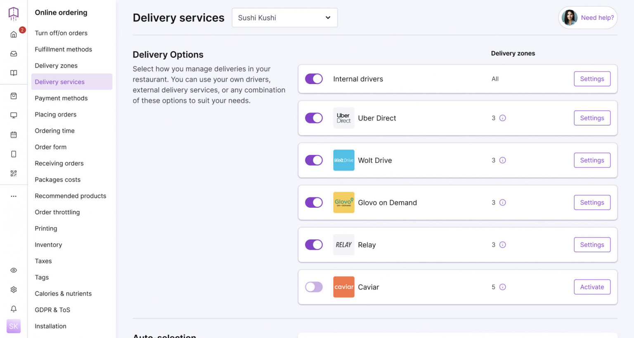The image size is (634, 338).
Task: Open the menu book icon in sidebar
Action: pos(14,73)
